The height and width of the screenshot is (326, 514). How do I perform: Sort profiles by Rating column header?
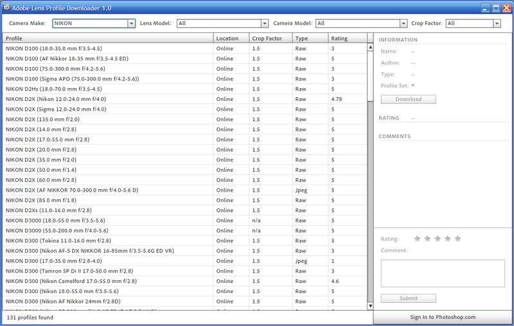pyautogui.click(x=347, y=39)
